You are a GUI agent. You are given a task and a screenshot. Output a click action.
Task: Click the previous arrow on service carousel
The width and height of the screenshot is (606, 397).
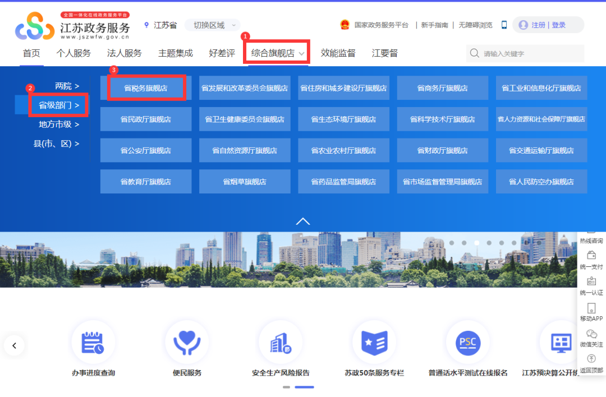[14, 345]
